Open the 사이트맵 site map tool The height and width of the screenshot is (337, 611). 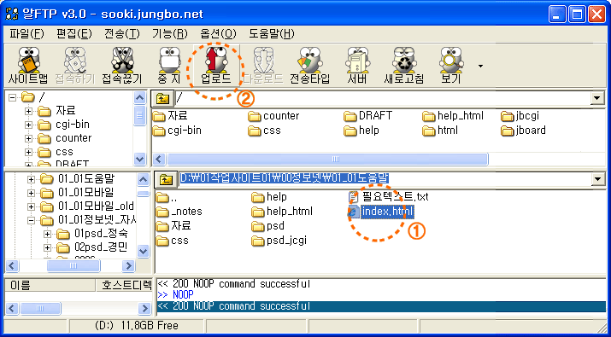click(x=27, y=66)
